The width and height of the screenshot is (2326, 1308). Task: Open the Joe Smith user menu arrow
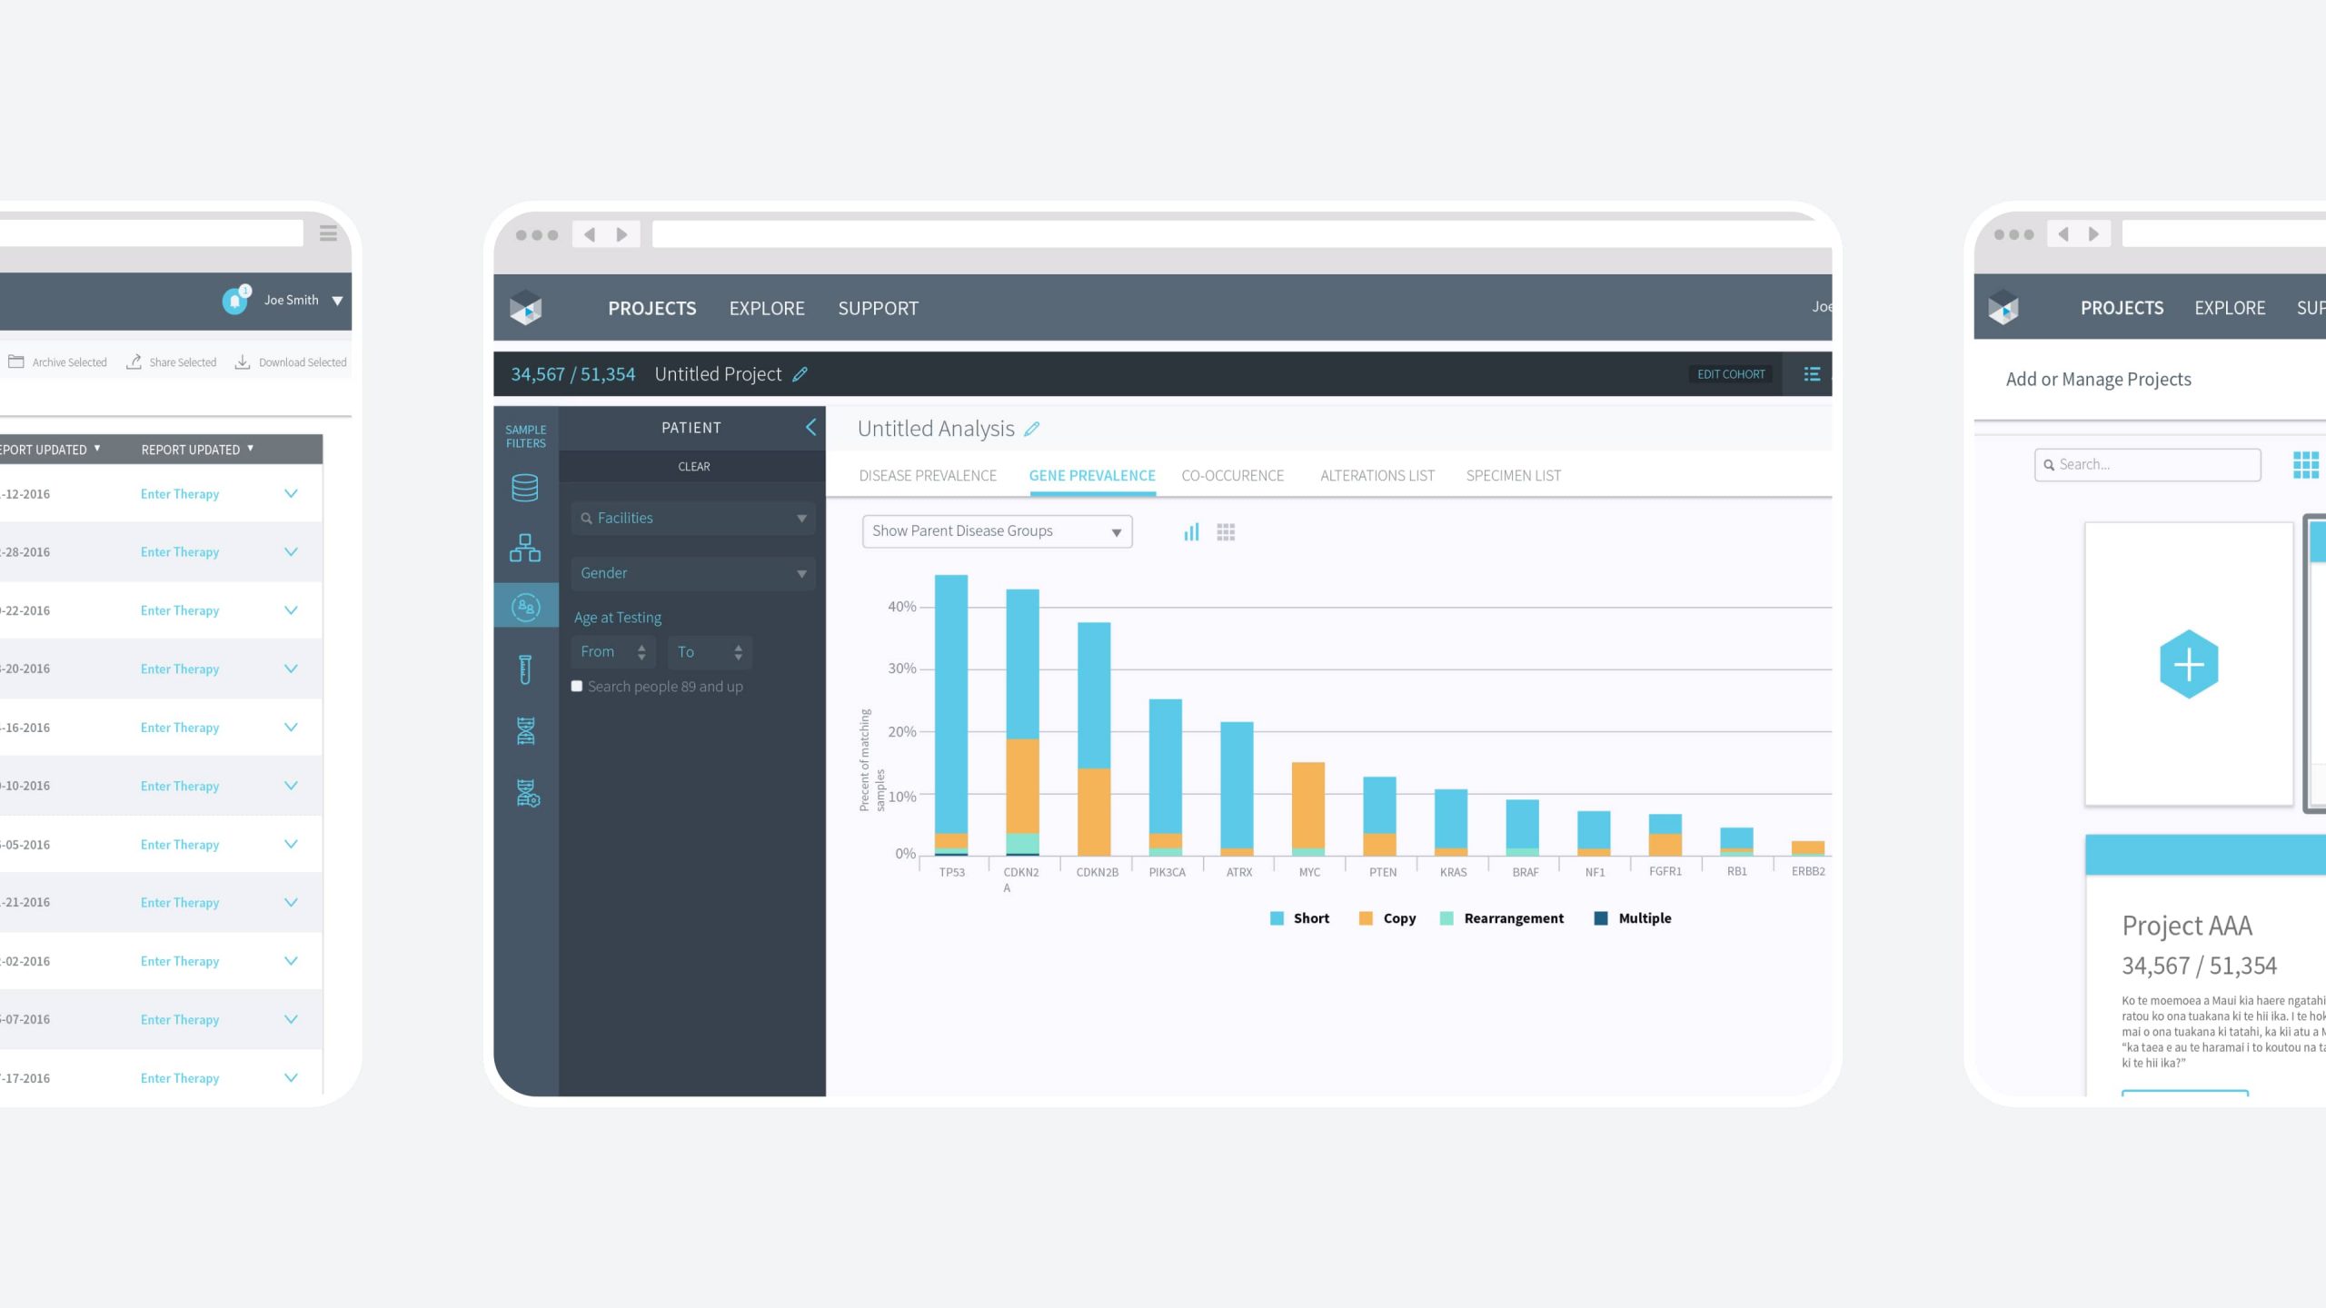(x=337, y=301)
